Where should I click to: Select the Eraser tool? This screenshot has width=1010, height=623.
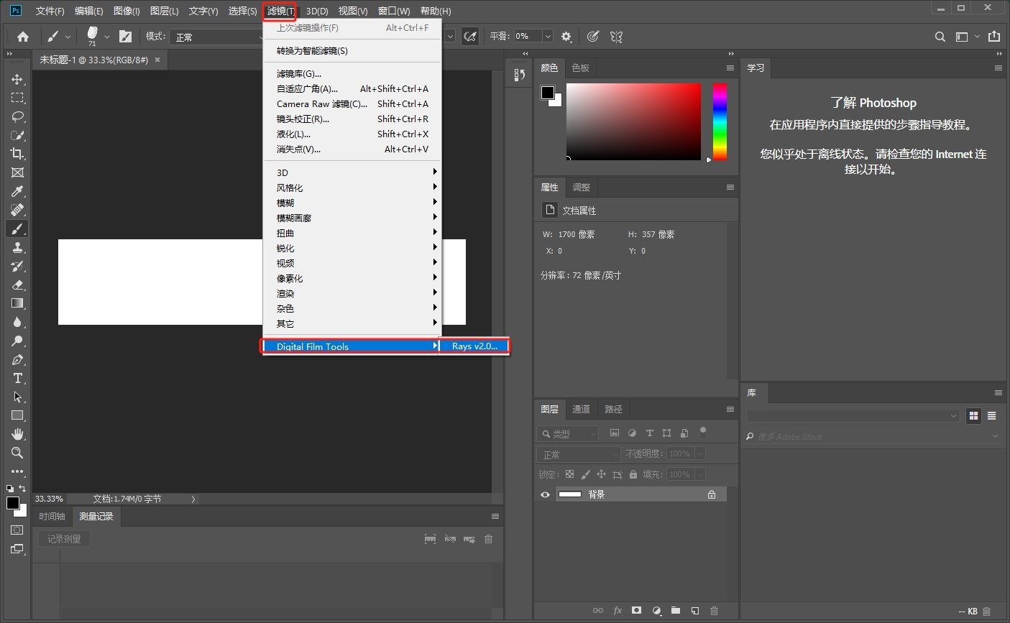[17, 285]
